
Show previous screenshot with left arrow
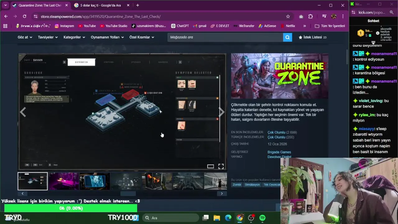(23, 112)
